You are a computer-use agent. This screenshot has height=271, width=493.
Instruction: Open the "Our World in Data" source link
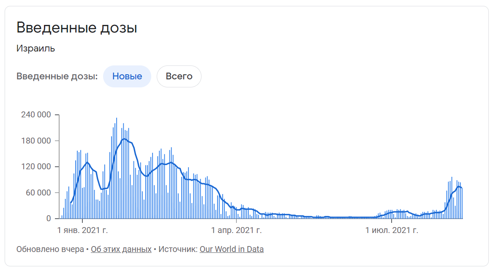tap(232, 249)
